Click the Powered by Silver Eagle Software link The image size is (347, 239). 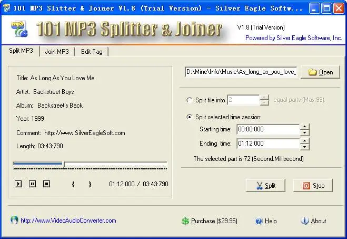[x=294, y=38]
